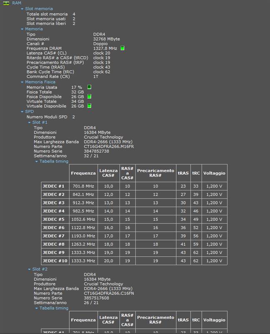Collapse the Slot memoria section
270x334 pixels.
point(22,9)
